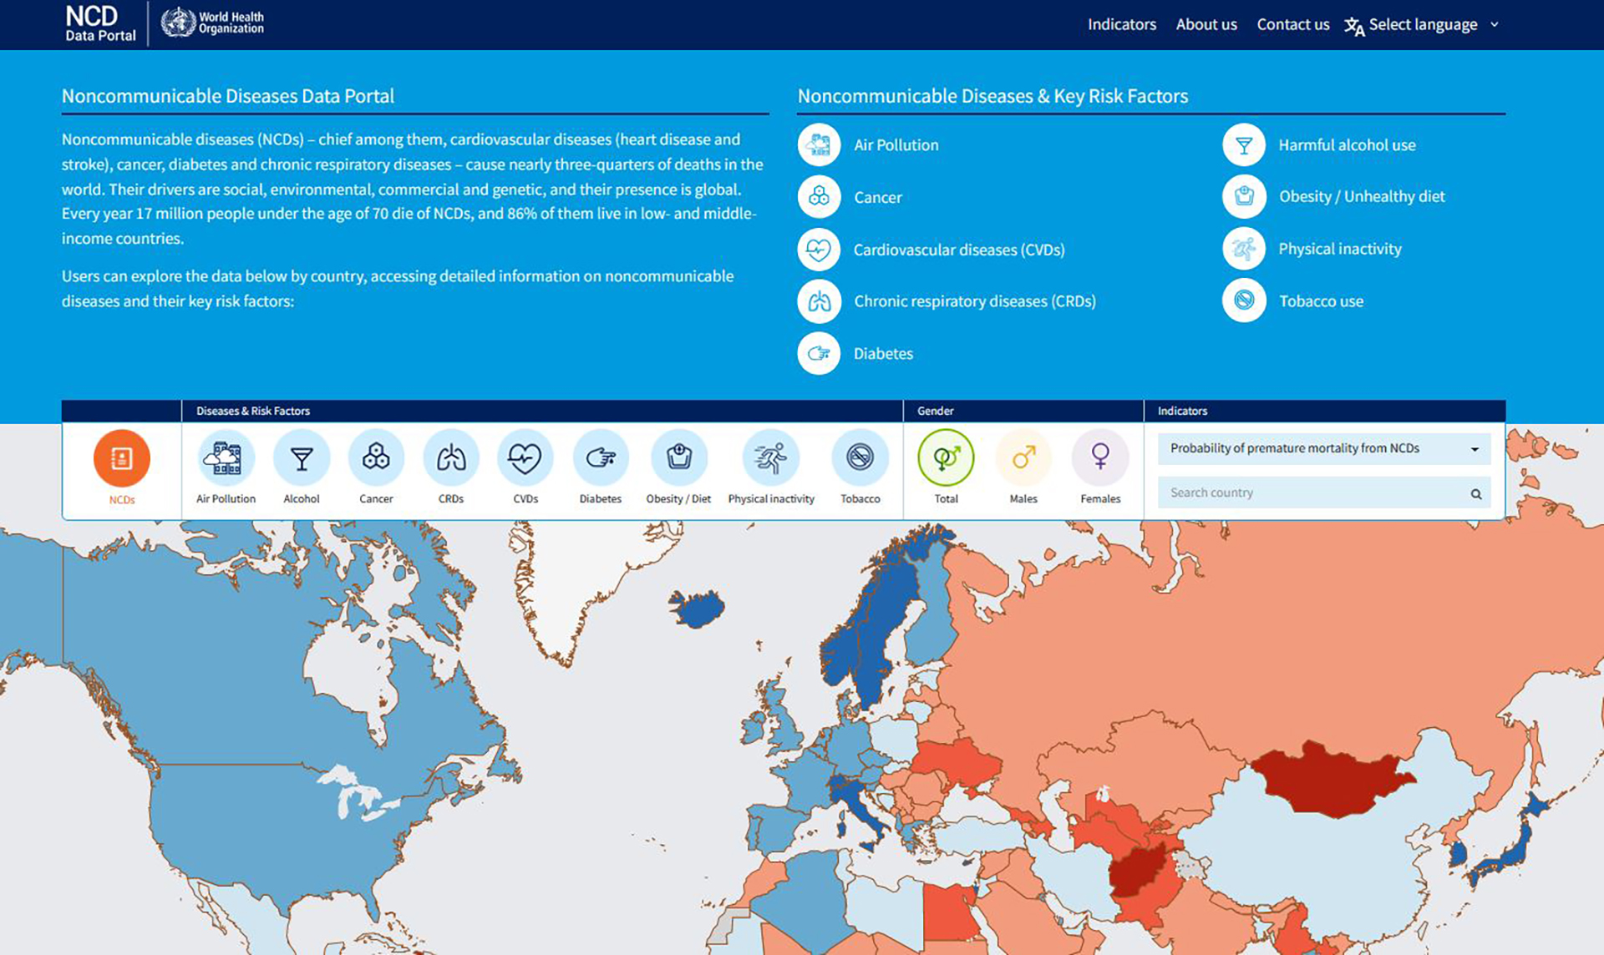Set gender filter to Total

click(x=946, y=458)
